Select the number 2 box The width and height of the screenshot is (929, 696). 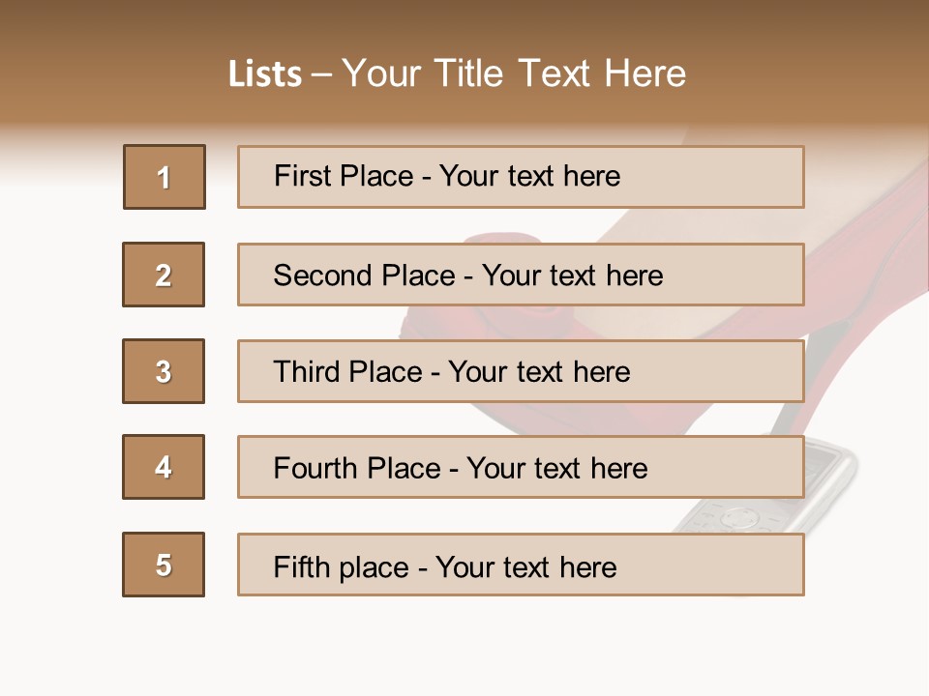pyautogui.click(x=164, y=275)
